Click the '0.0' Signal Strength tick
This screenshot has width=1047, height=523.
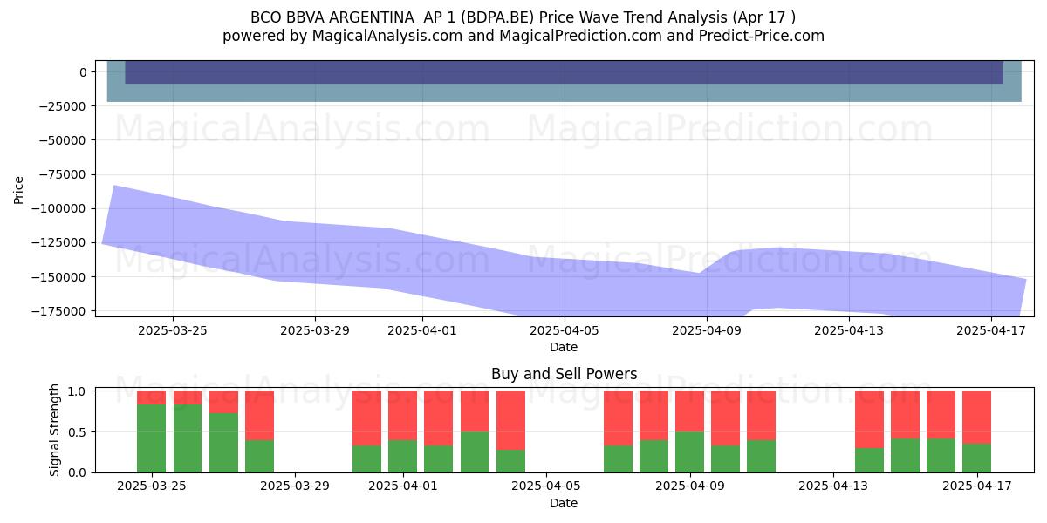[79, 472]
